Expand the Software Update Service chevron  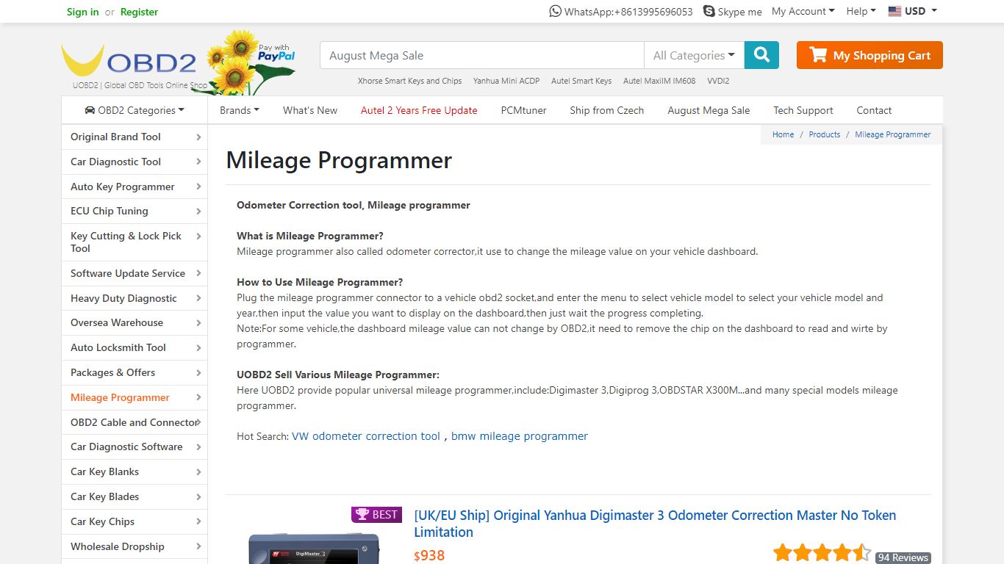[198, 273]
